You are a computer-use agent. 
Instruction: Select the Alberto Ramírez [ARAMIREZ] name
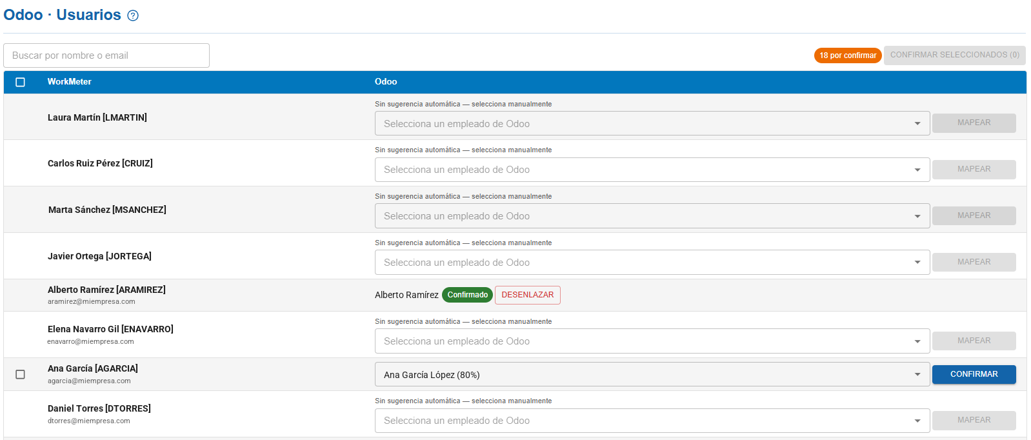point(106,290)
